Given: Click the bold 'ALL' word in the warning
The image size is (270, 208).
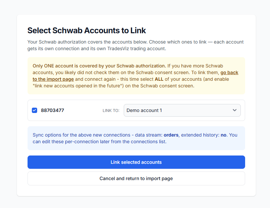Looking at the screenshot, I should tap(159, 79).
